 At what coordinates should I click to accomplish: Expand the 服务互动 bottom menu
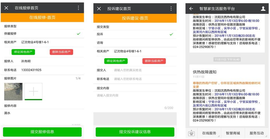click(x=257, y=133)
